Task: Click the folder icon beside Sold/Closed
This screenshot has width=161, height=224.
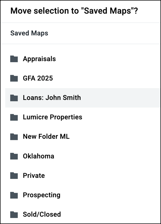Action: click(x=14, y=214)
